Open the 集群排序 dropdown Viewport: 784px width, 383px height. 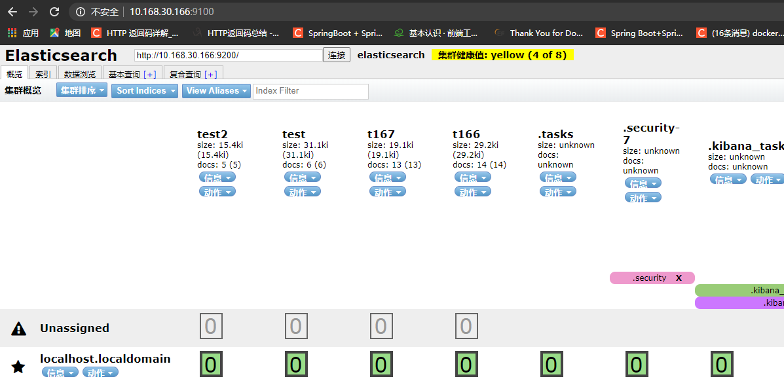[x=81, y=90]
